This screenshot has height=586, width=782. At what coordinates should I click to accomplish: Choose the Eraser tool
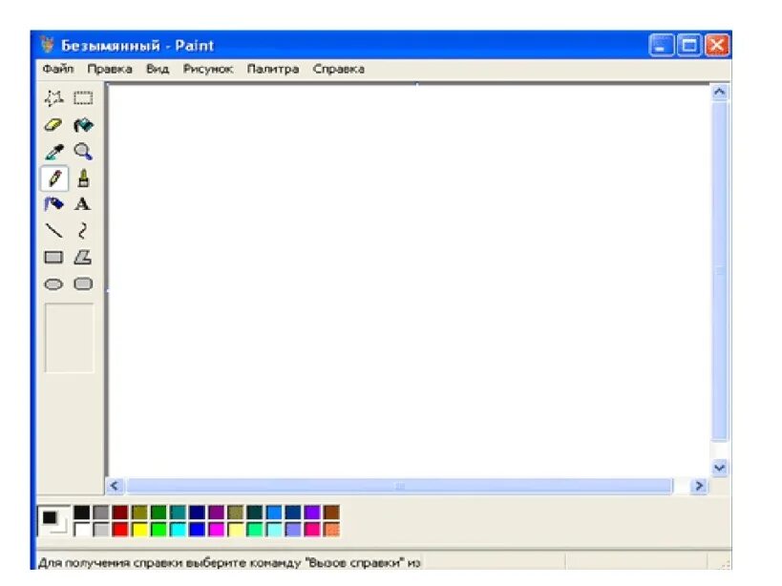tap(53, 125)
